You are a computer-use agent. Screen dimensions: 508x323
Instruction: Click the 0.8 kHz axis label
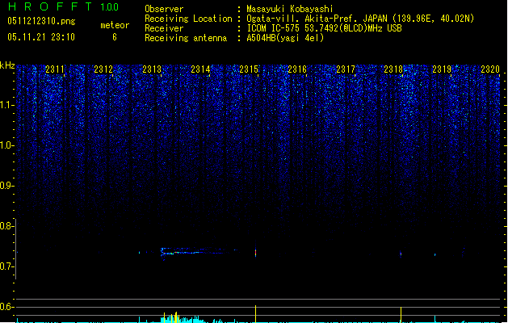tap(6, 226)
